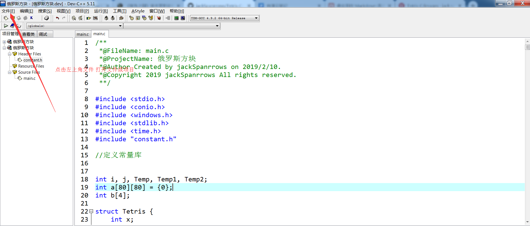This screenshot has height=226, width=530.
Task: Open the (globals) scope dropdown
Action: [74, 26]
